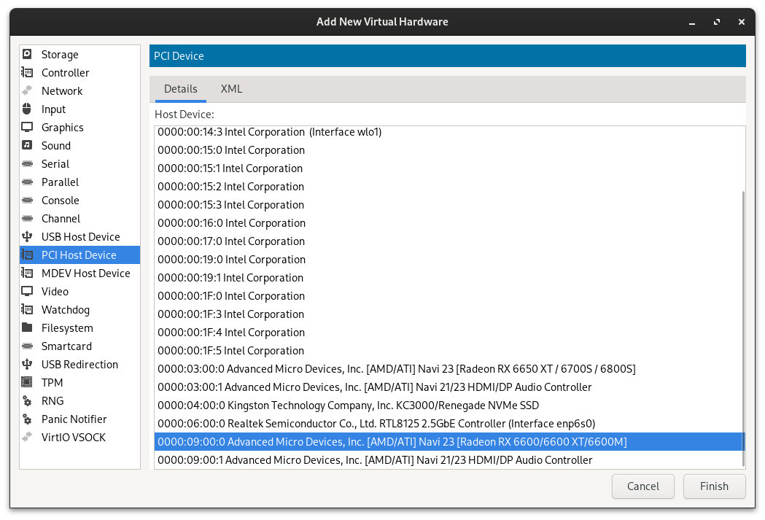Select the Panic Notifier gears icon
The width and height of the screenshot is (765, 520).
27,419
